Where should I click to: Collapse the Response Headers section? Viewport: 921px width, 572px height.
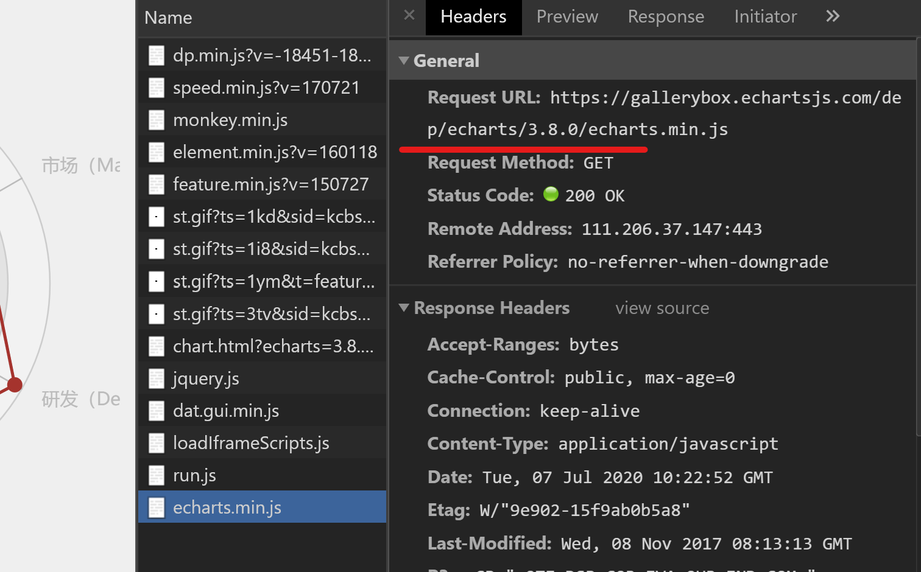pyautogui.click(x=404, y=308)
